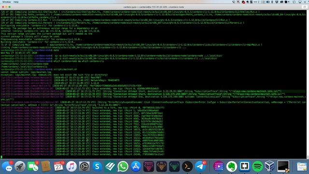This screenshot has width=309, height=174.
Task: Click '/home/cardano/.local/bin/cardano-cli' output line
Action: click(x=24, y=67)
